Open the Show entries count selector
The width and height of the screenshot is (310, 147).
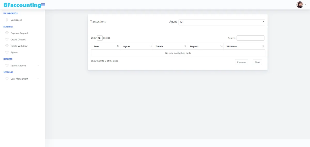[100, 38]
